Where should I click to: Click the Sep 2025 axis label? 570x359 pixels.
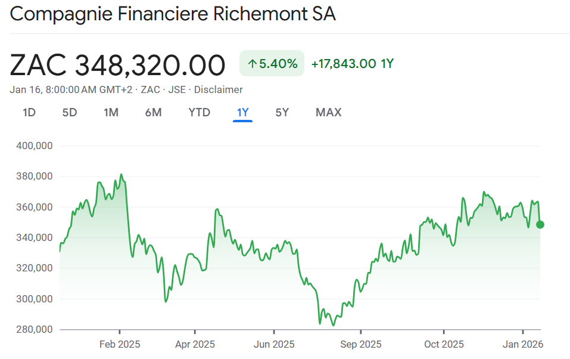click(360, 344)
